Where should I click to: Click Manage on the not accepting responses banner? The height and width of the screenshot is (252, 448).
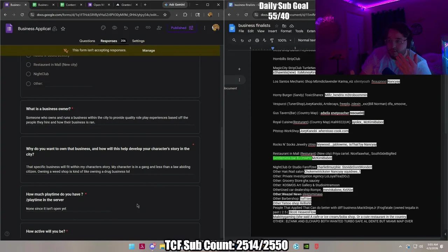pyautogui.click(x=148, y=50)
